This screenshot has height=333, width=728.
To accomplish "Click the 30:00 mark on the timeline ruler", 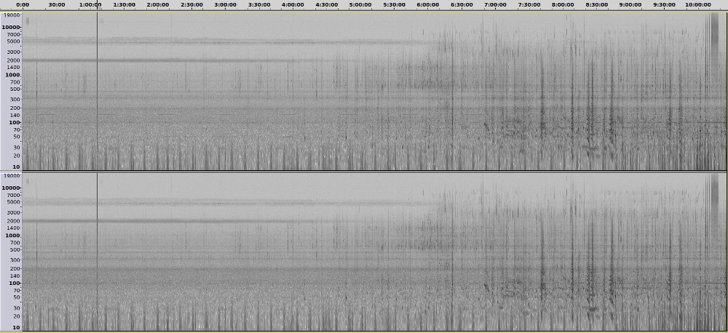I will 55,4.
